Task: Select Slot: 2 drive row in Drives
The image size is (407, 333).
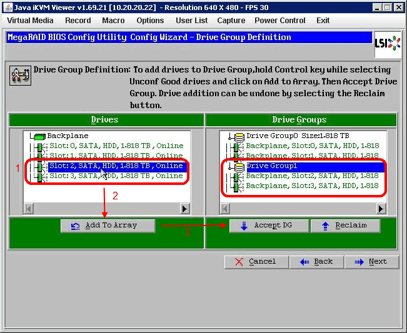Action: (118, 166)
